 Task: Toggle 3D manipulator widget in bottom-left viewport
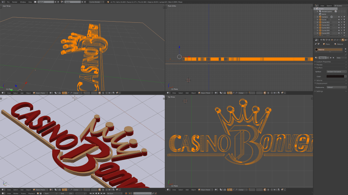(63, 190)
